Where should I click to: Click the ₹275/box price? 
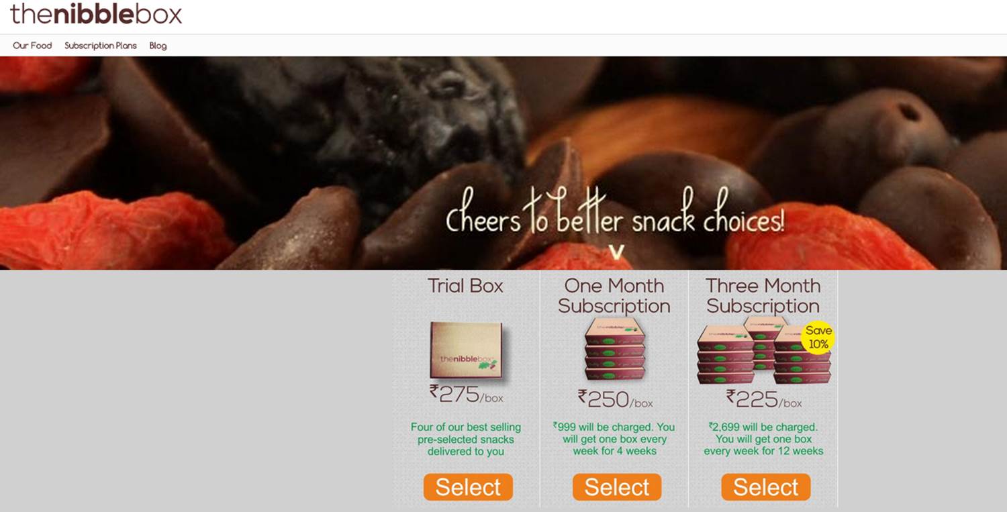467,394
